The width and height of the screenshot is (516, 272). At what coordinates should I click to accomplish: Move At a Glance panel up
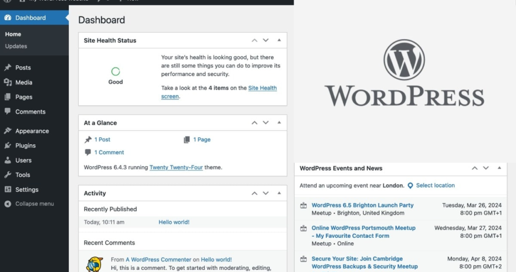pyautogui.click(x=255, y=123)
